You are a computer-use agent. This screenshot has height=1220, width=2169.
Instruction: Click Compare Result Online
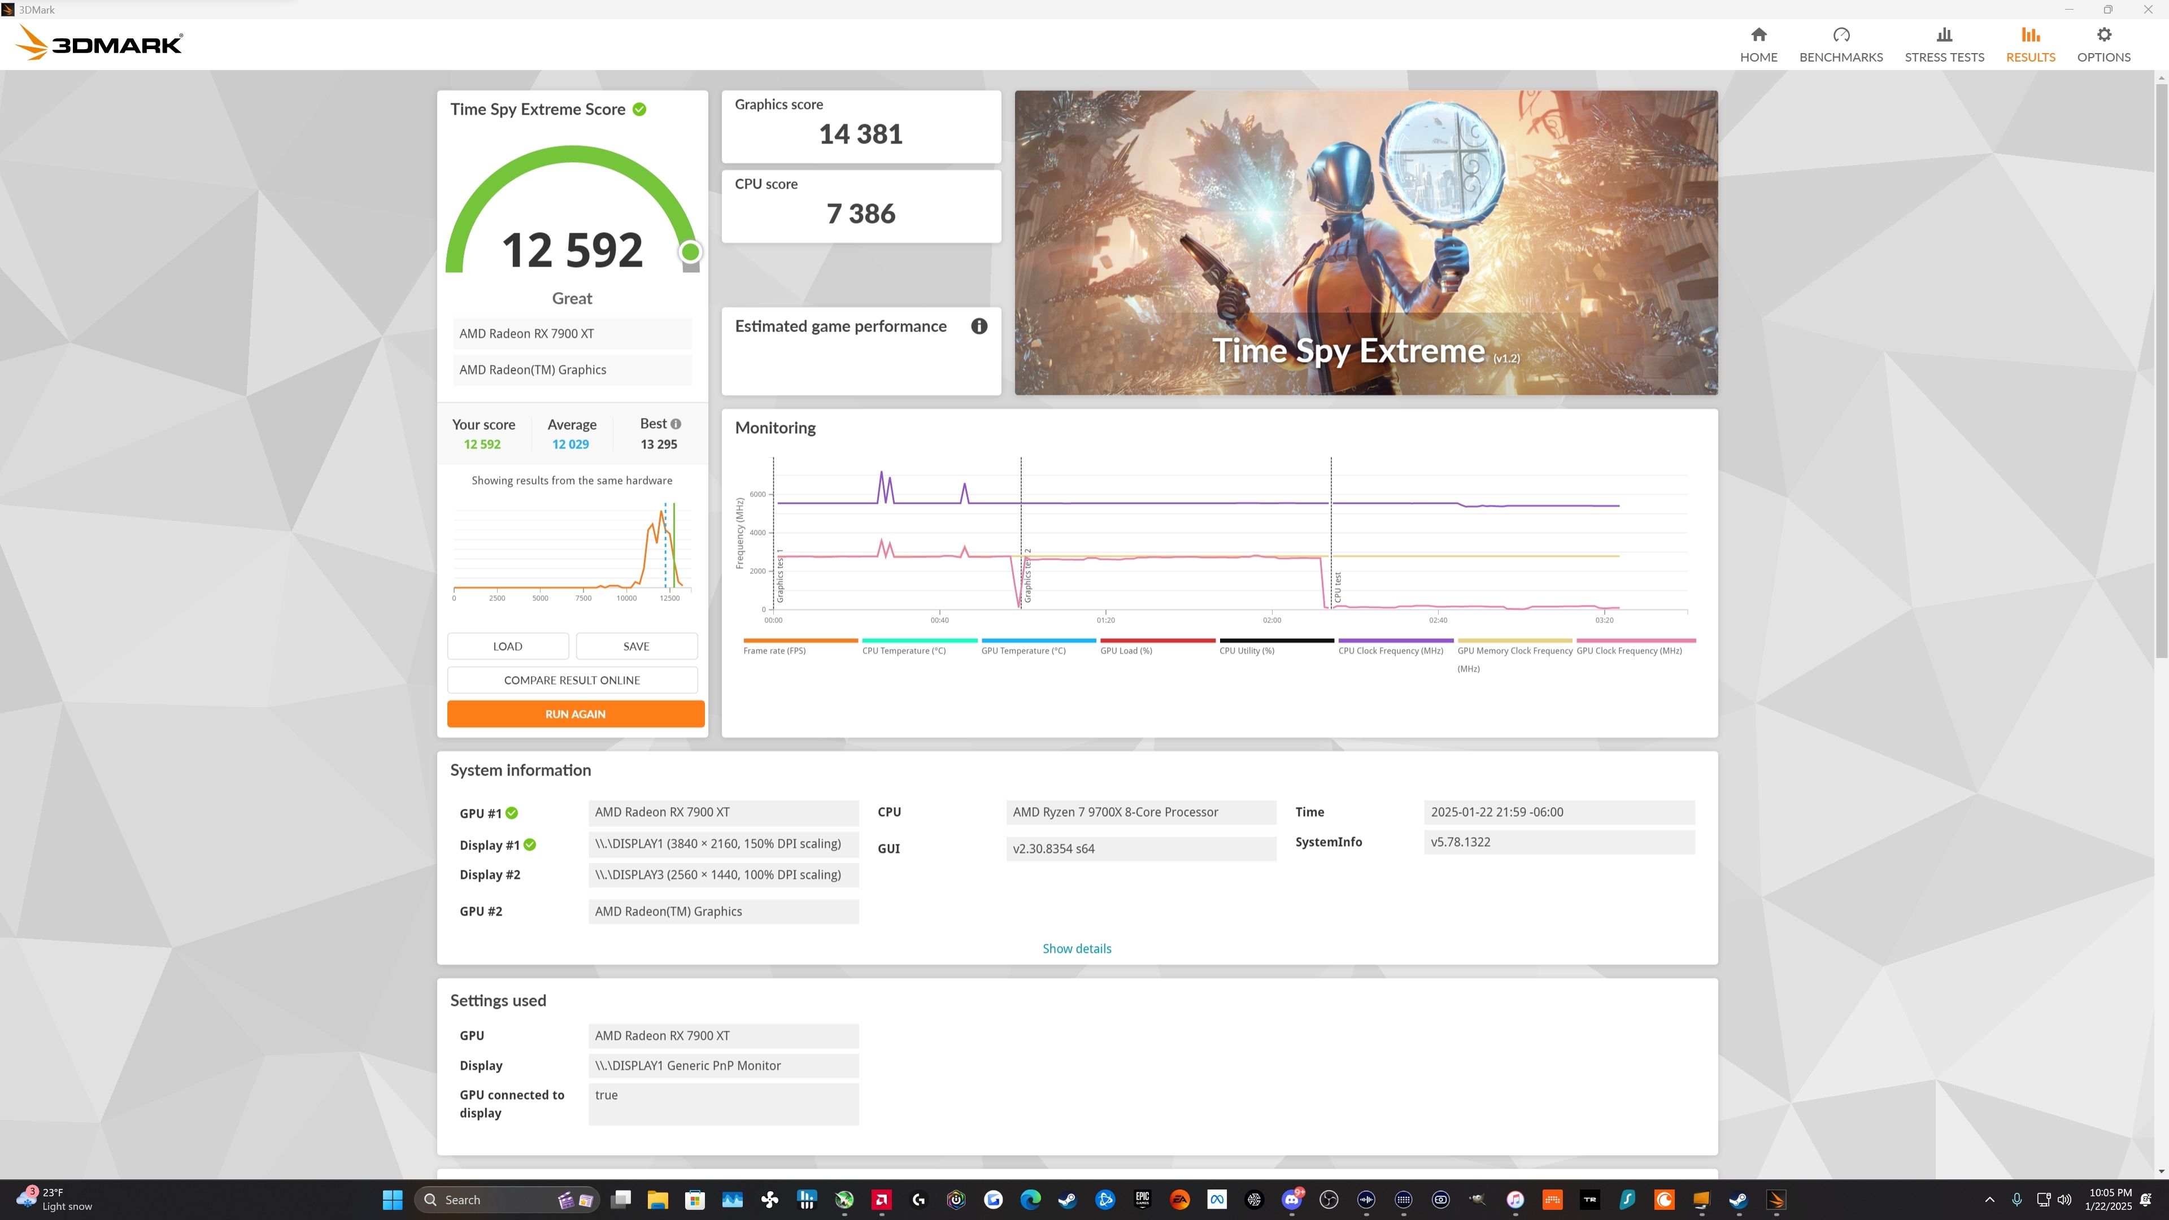572,680
